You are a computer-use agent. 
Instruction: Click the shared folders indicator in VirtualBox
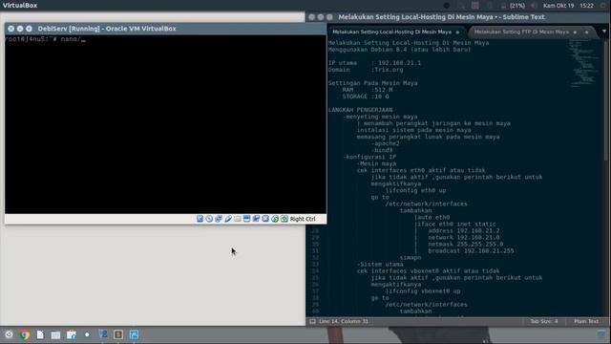point(238,219)
